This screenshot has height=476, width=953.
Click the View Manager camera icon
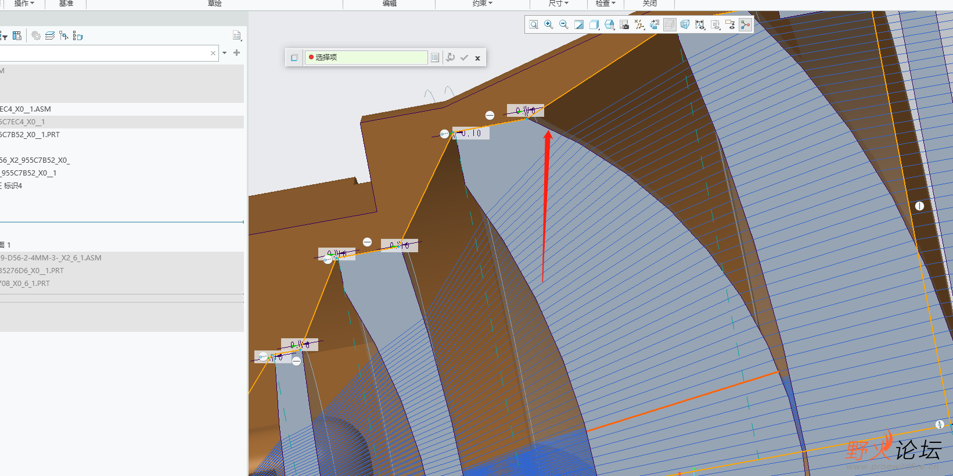624,24
